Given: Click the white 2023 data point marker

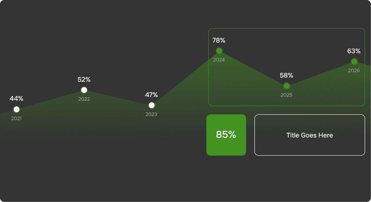Looking at the screenshot, I should (x=152, y=105).
